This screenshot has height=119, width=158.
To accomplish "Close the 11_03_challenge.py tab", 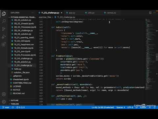I will pos(62,13).
